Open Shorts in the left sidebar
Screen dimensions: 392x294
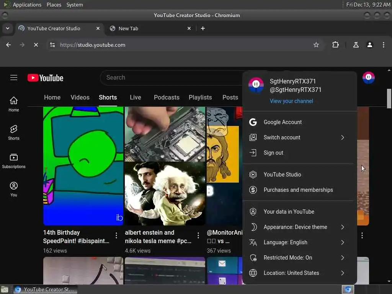(x=13, y=132)
